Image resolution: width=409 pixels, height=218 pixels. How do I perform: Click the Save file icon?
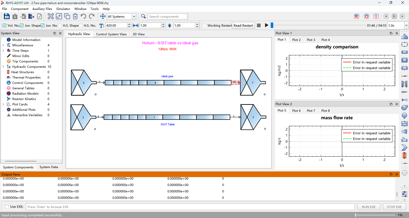(7, 16)
